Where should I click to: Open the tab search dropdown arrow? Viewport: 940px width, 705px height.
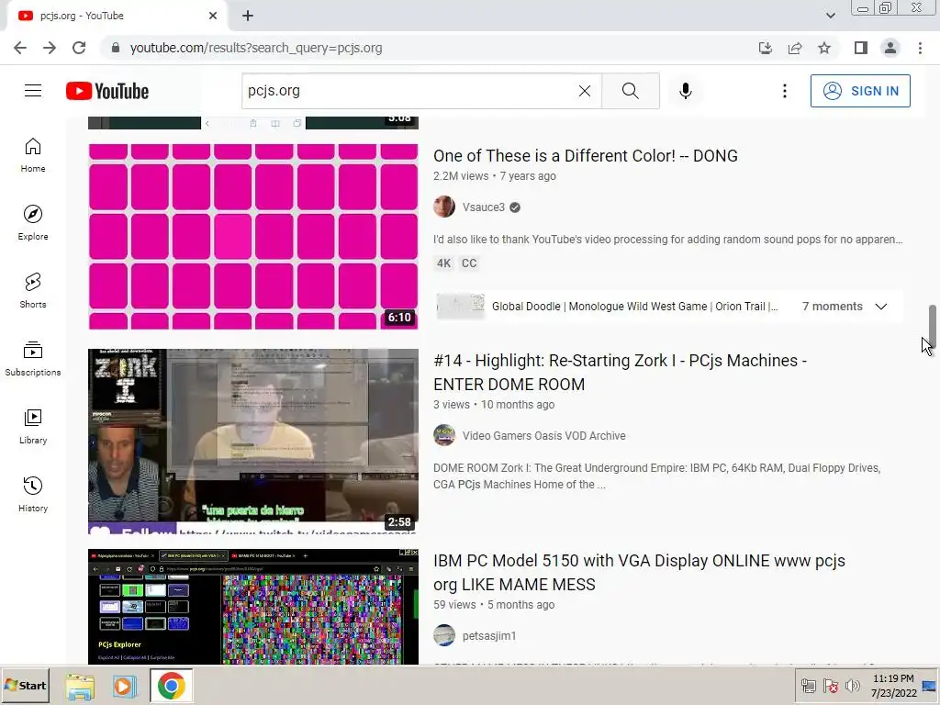[830, 16]
